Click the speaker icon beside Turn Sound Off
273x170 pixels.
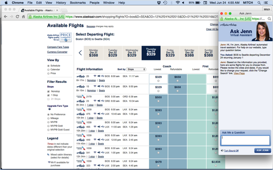(x=222, y=150)
